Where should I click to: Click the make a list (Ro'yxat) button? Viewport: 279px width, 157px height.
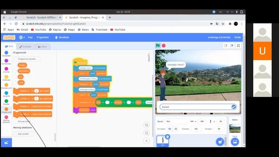coord(24,121)
